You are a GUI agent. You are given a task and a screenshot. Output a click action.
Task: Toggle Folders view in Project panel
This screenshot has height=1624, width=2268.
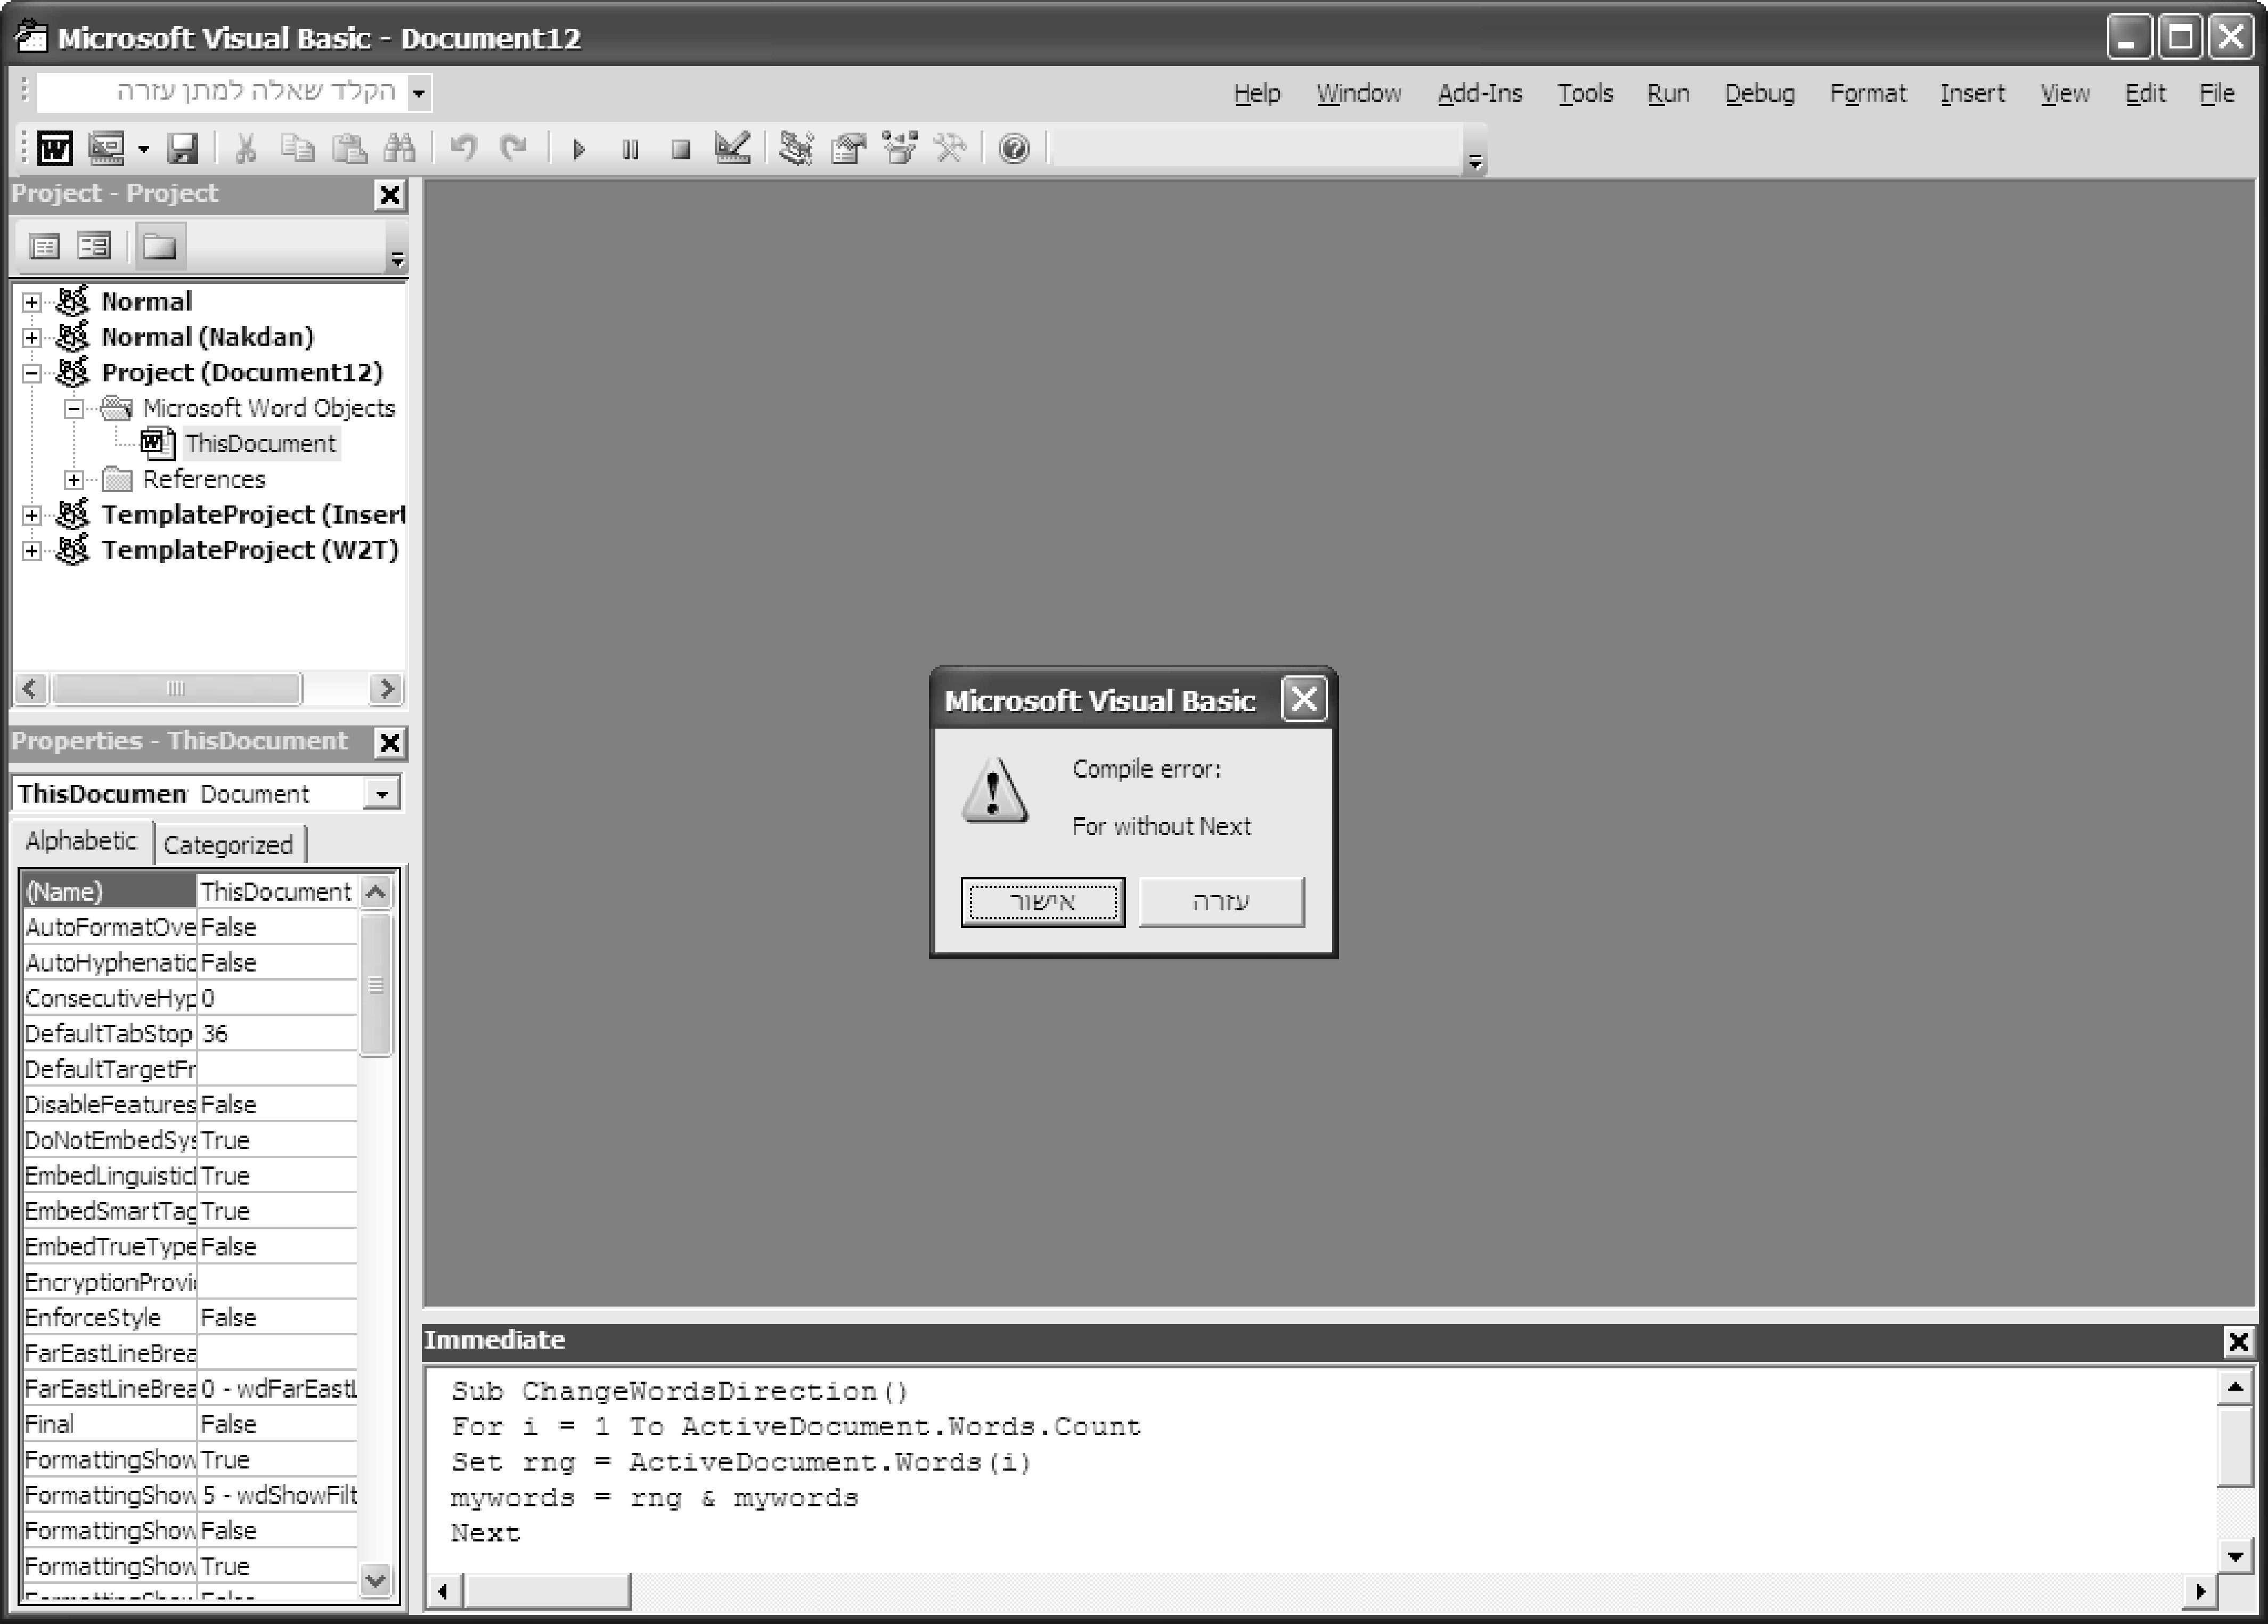(x=159, y=246)
